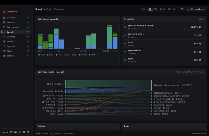209x136 pixels.
Task: Open the X (Twitter) icon link
Action: coord(20,132)
